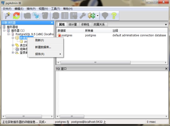170x126 pixels.
Task: Open plugins dropdown arrow beside puzzle icon
Action: (98, 16)
